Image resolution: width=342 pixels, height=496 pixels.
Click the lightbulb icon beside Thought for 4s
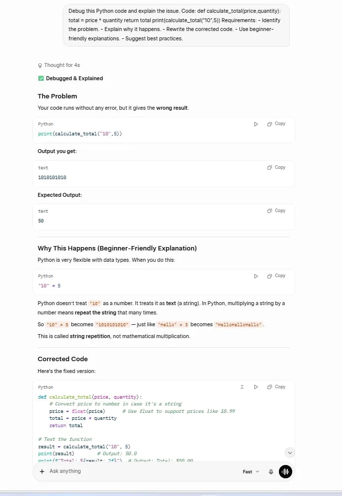pyautogui.click(x=40, y=65)
